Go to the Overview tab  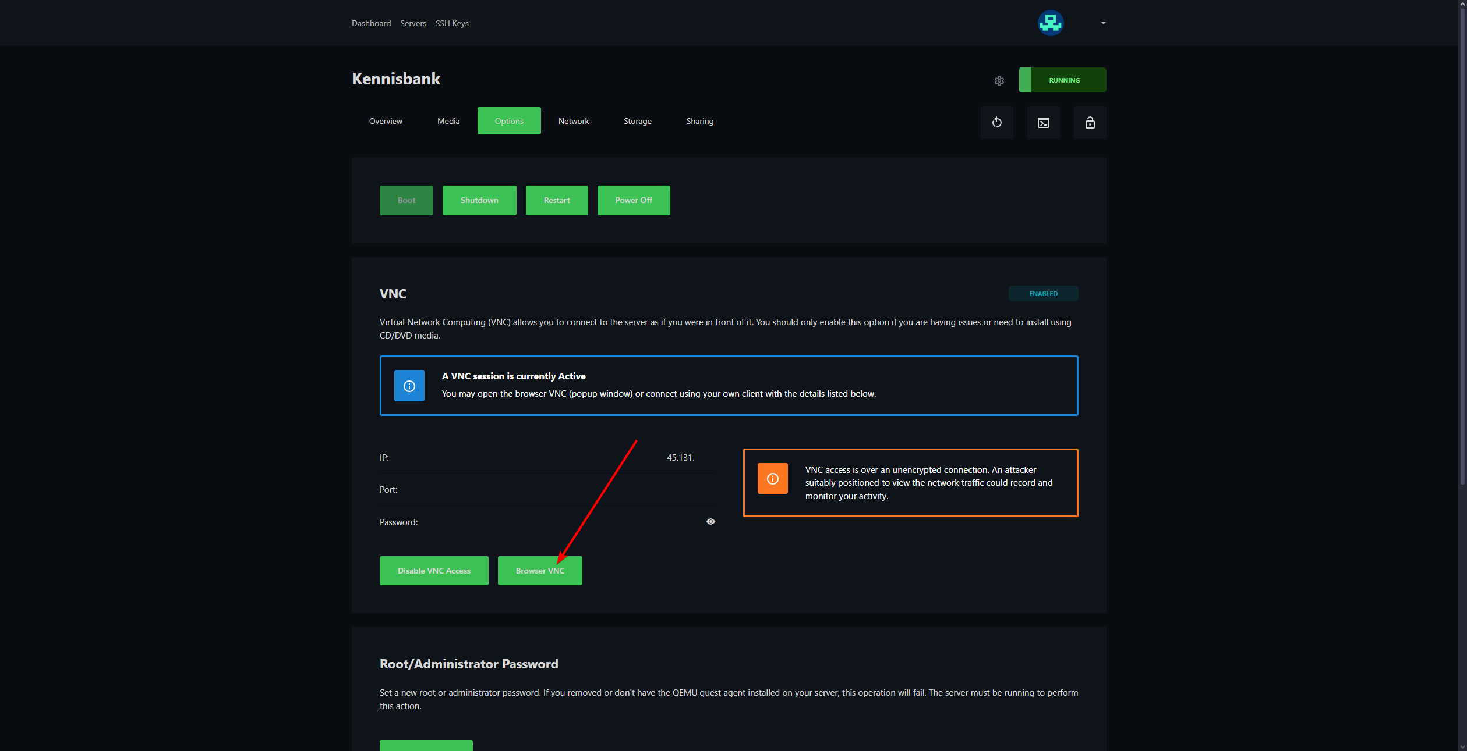(386, 121)
